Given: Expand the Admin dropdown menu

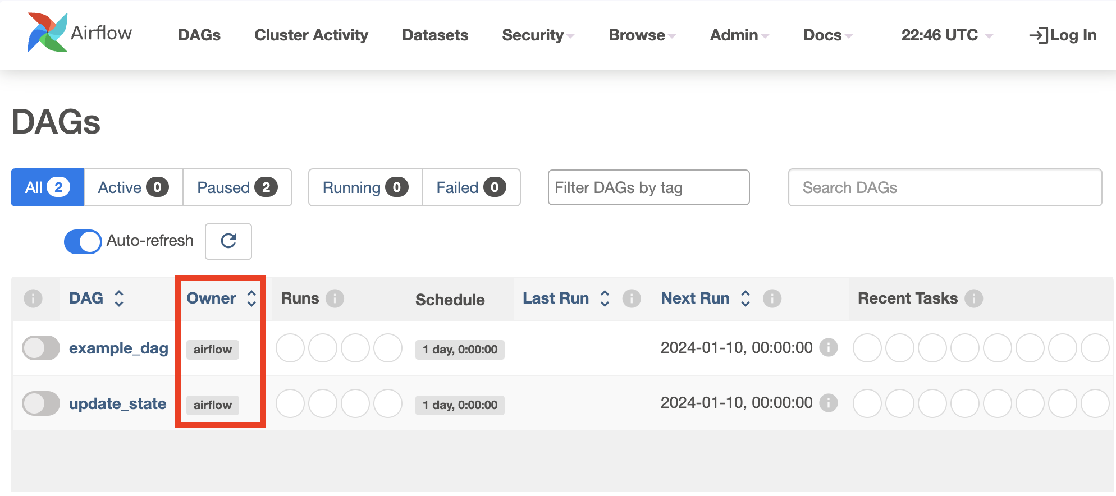Looking at the screenshot, I should (739, 35).
